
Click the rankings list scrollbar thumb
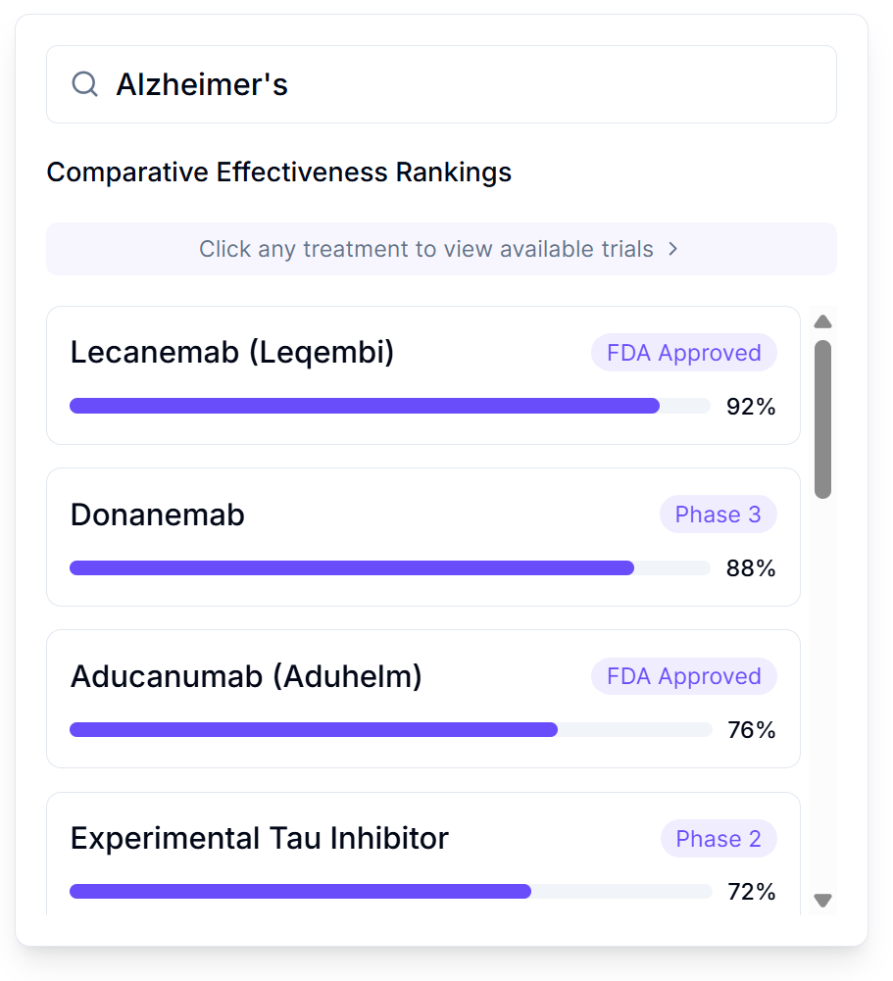[823, 419]
